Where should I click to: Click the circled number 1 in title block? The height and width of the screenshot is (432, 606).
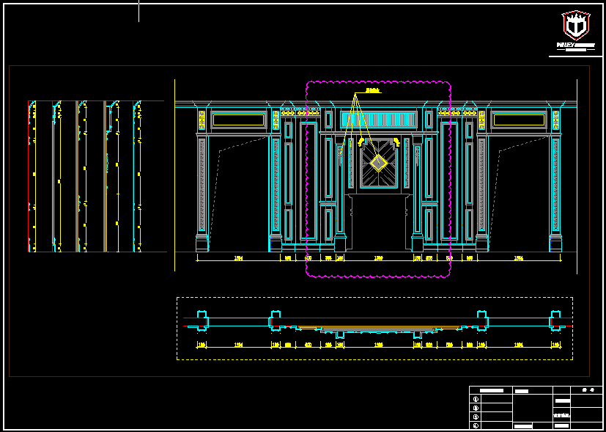[x=476, y=400]
